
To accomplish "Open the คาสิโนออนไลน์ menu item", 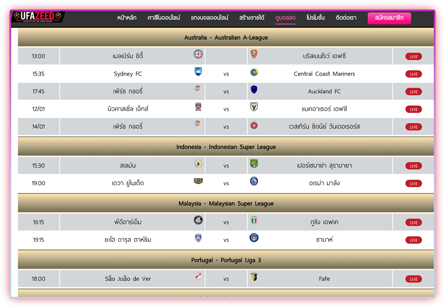I will coord(164,18).
